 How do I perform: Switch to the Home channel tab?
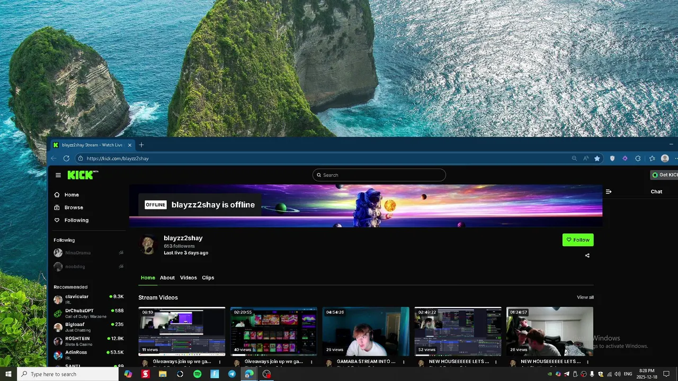point(148,278)
